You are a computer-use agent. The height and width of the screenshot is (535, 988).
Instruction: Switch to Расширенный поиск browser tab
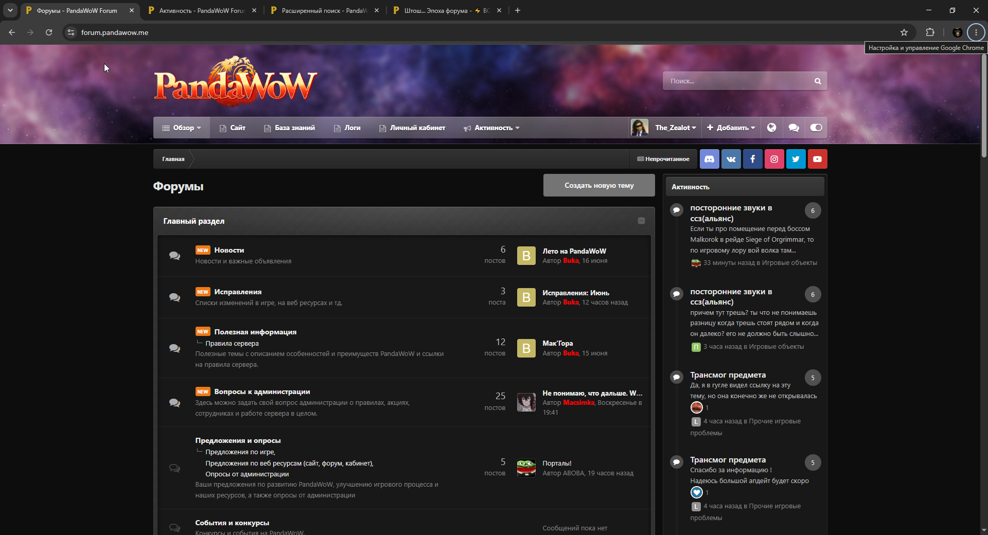324,10
